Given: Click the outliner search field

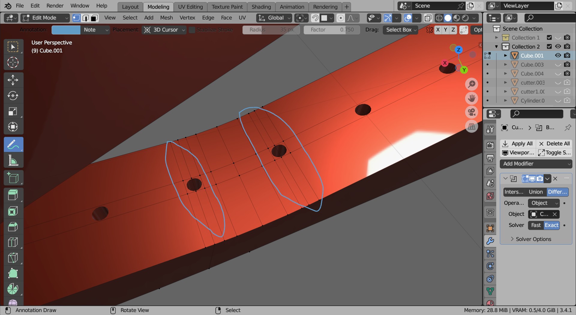Looking at the screenshot, I should point(550,18).
